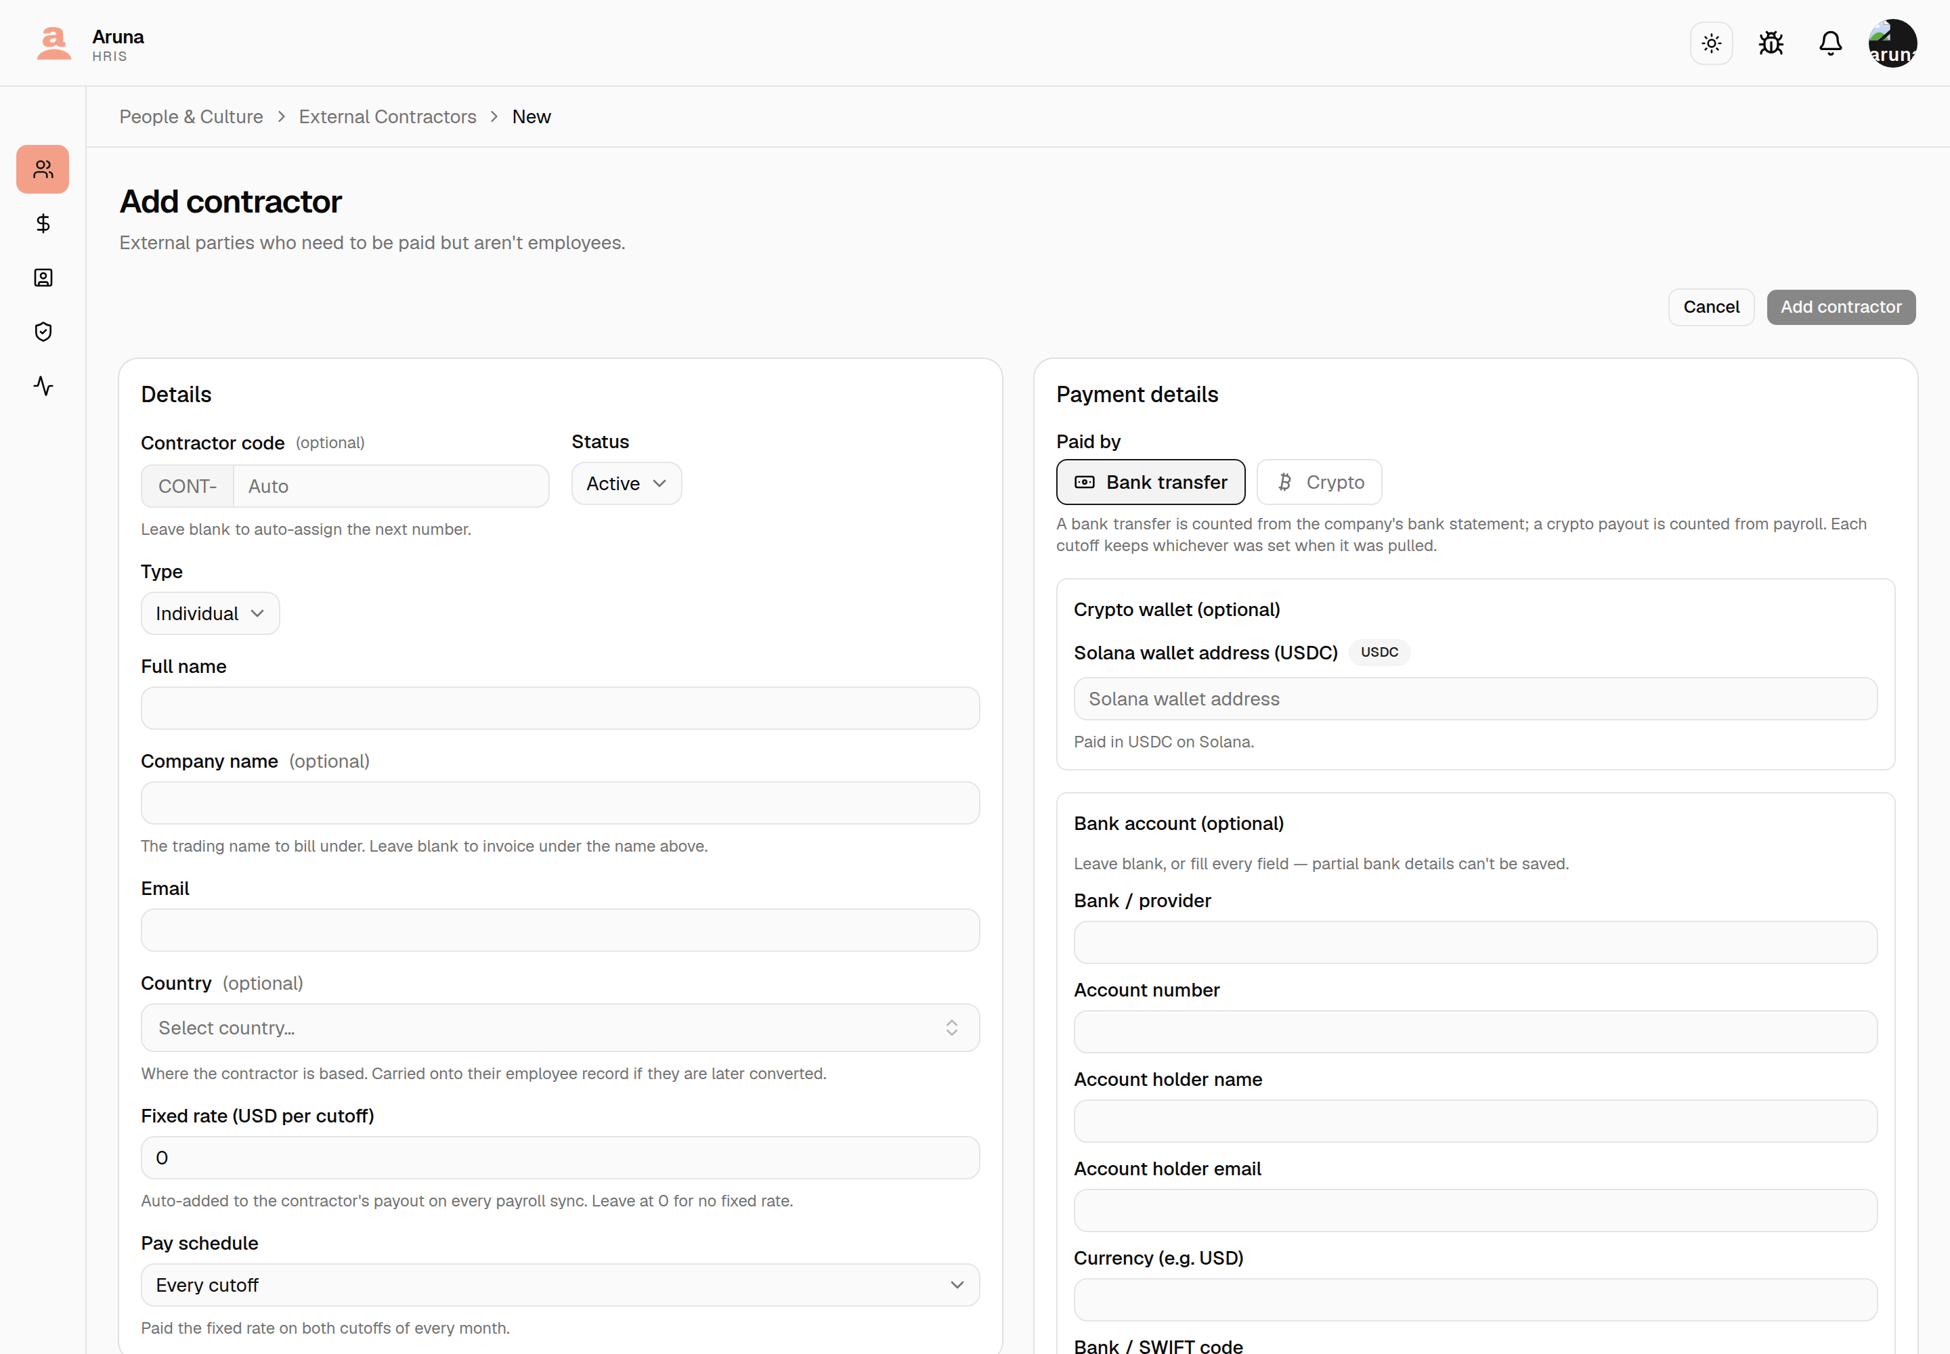Image resolution: width=1950 pixels, height=1354 pixels.
Task: Click the Add contractor page heading
Action: [231, 202]
